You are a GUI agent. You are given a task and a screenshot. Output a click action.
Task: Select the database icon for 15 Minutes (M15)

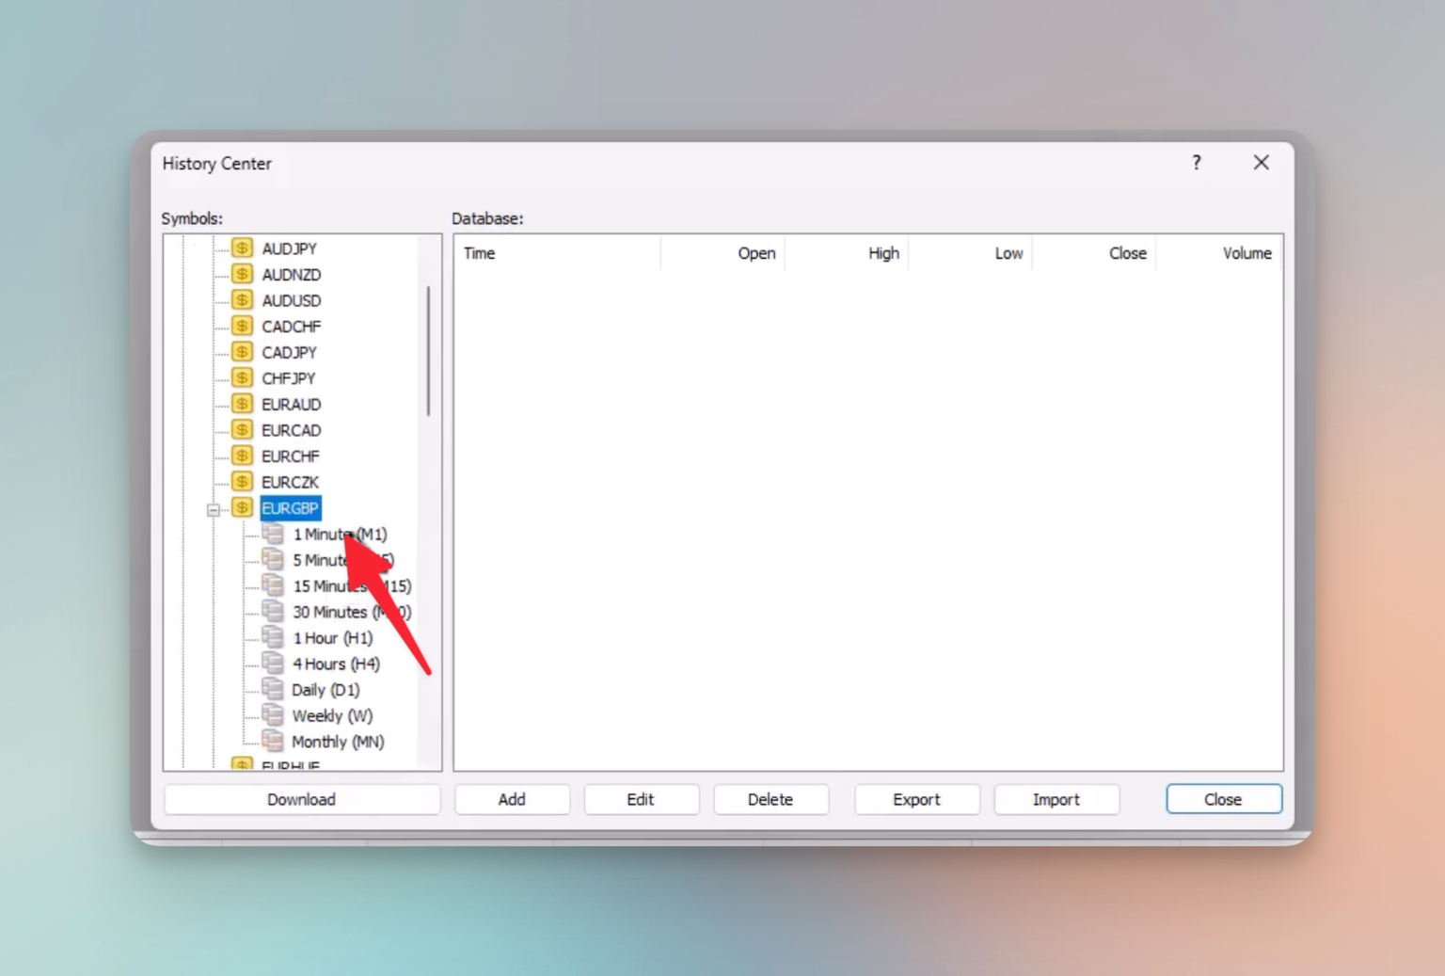[274, 585]
